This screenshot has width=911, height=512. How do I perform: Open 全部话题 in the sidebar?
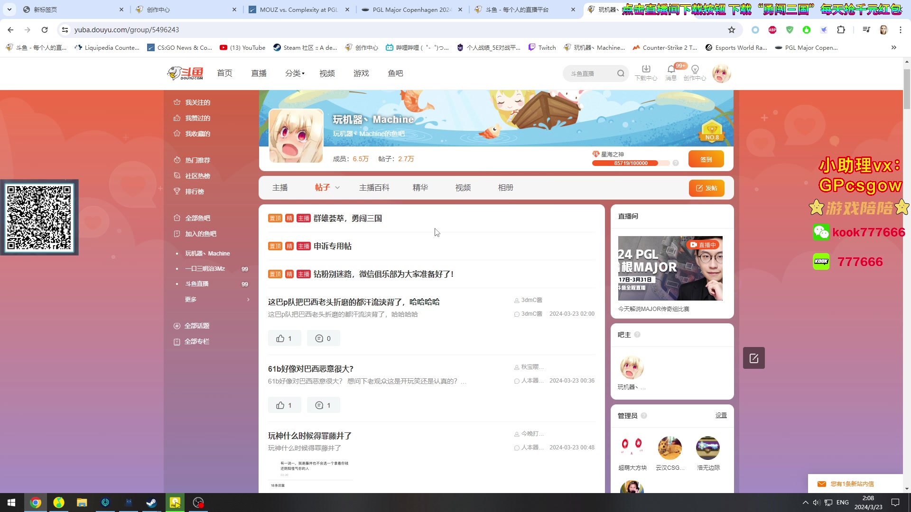[x=196, y=326]
